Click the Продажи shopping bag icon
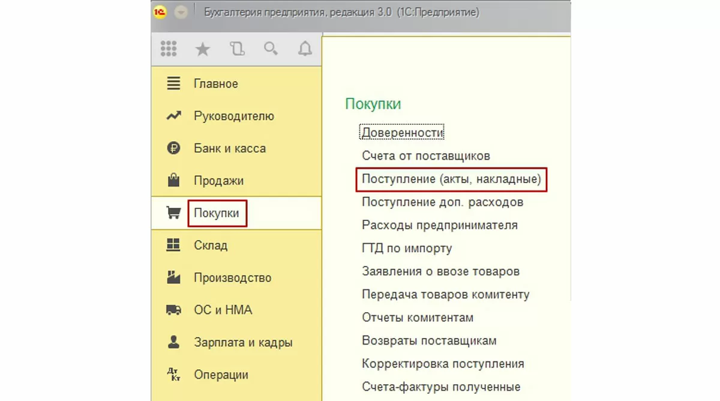Viewport: 720px width, 401px height. pyautogui.click(x=173, y=180)
